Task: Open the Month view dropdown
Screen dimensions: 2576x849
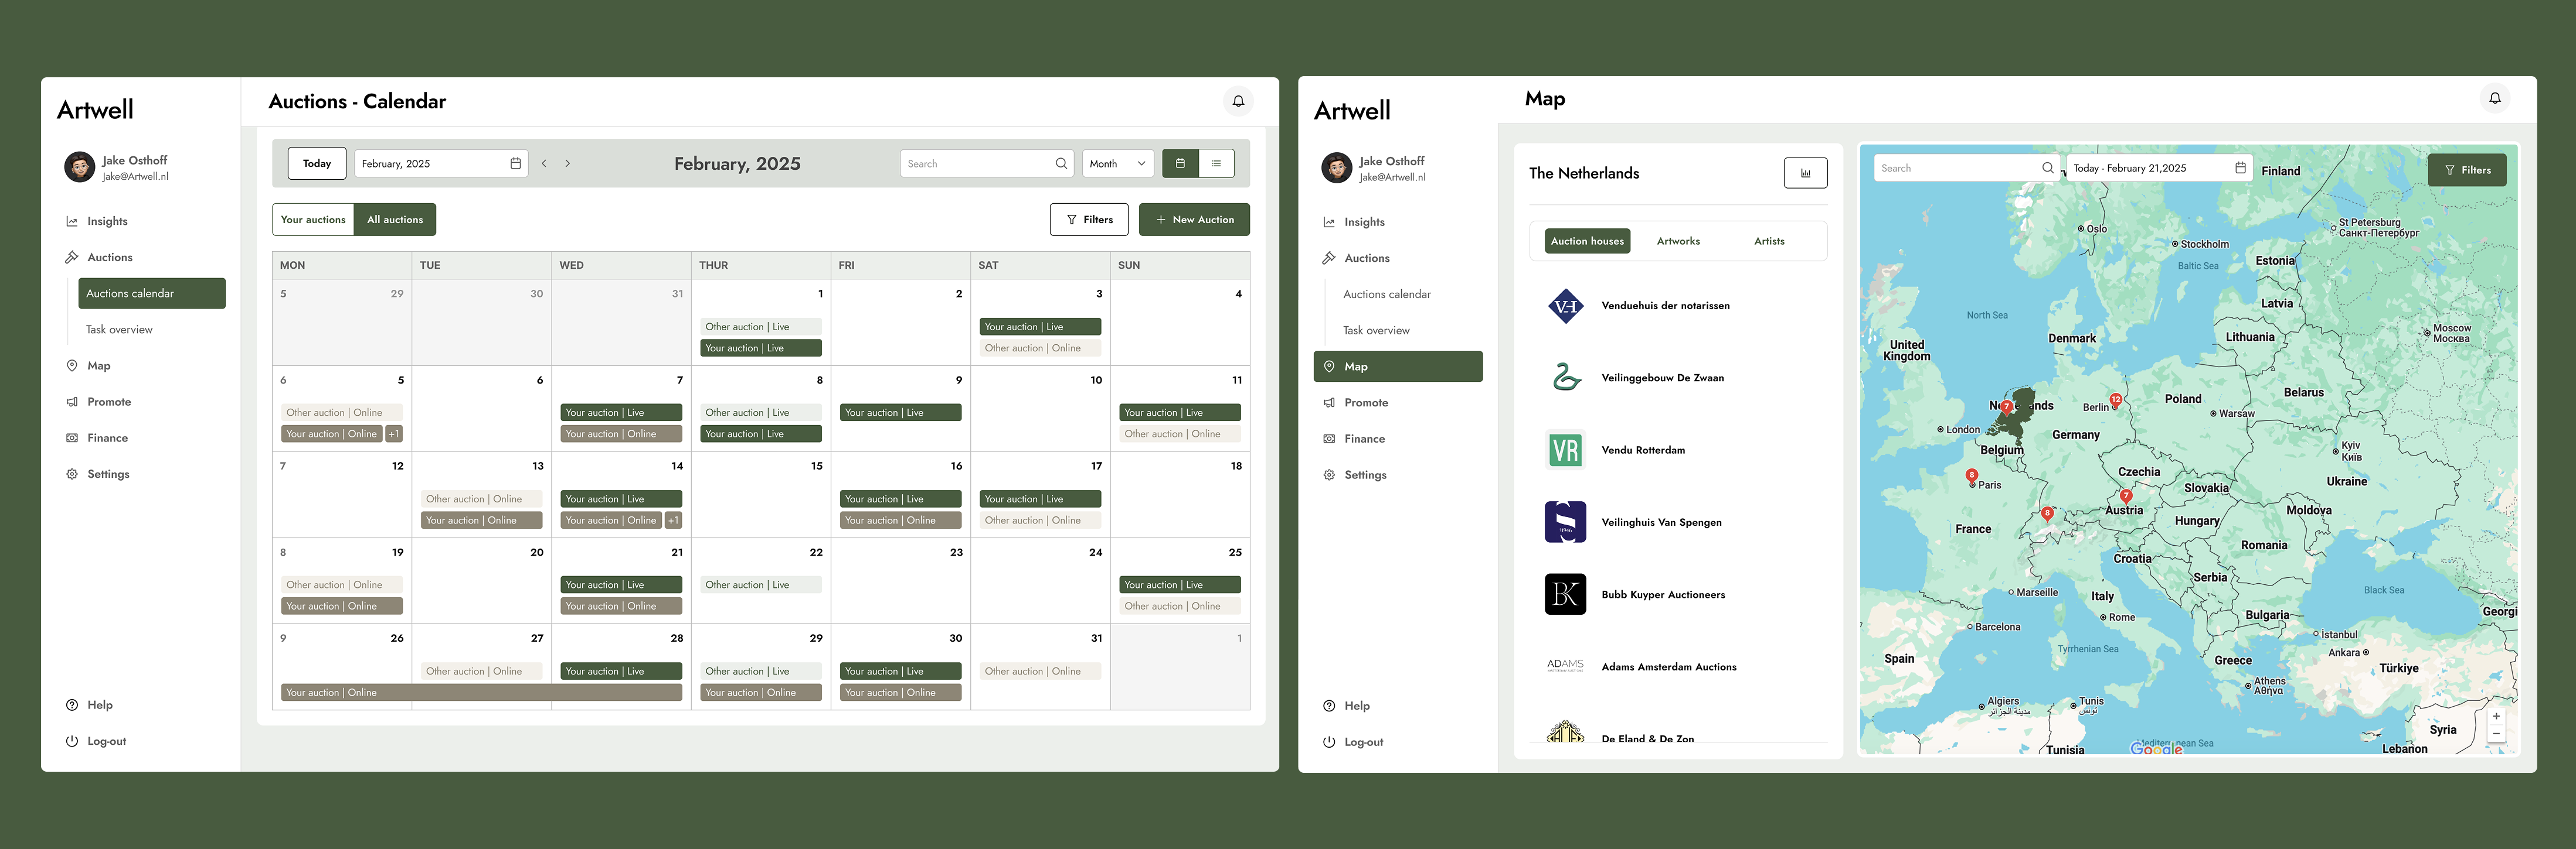Action: (1117, 163)
